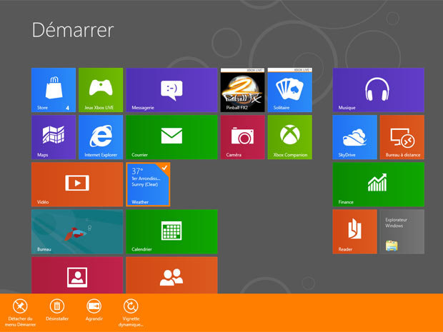Click the Démarrer heading text
The height and width of the screenshot is (332, 443).
pos(73,30)
